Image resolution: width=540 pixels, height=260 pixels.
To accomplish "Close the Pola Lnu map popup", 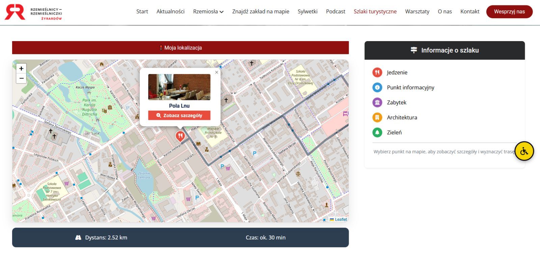I will pyautogui.click(x=217, y=72).
